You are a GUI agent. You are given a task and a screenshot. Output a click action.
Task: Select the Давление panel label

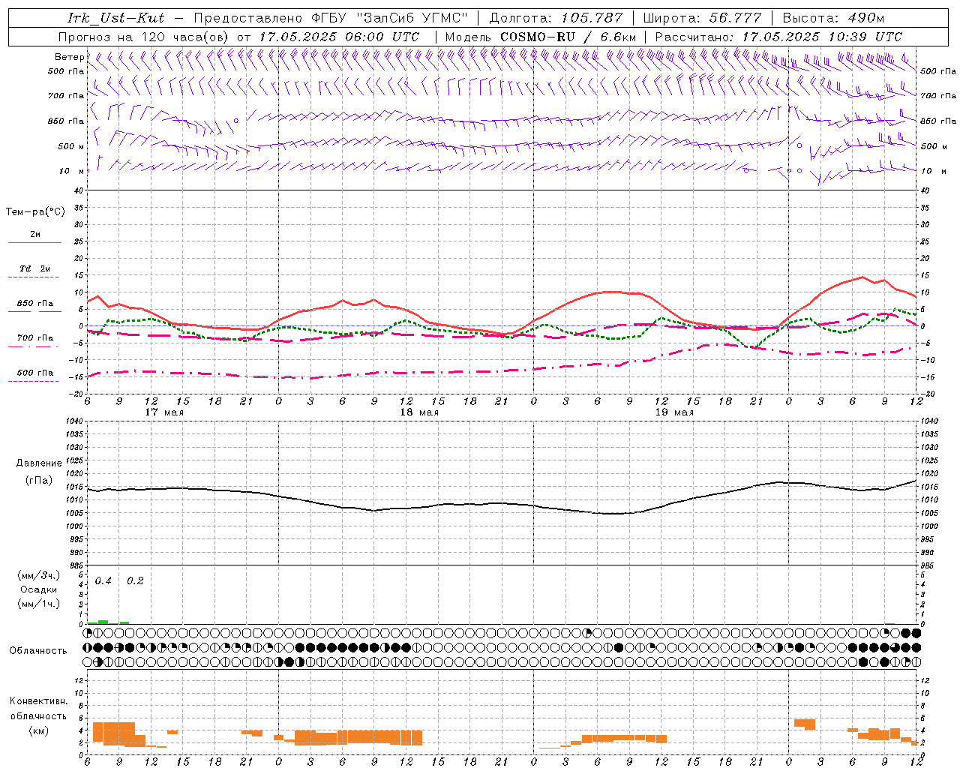39,463
